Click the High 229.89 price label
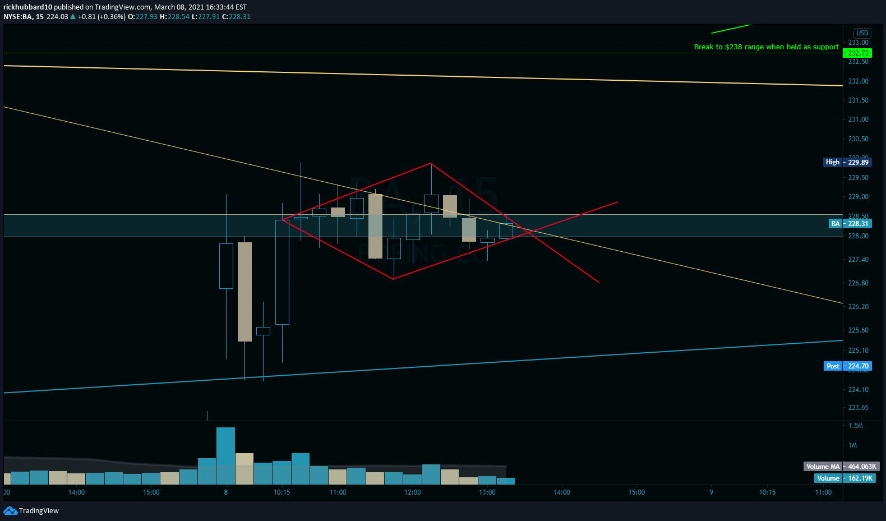 coord(847,162)
